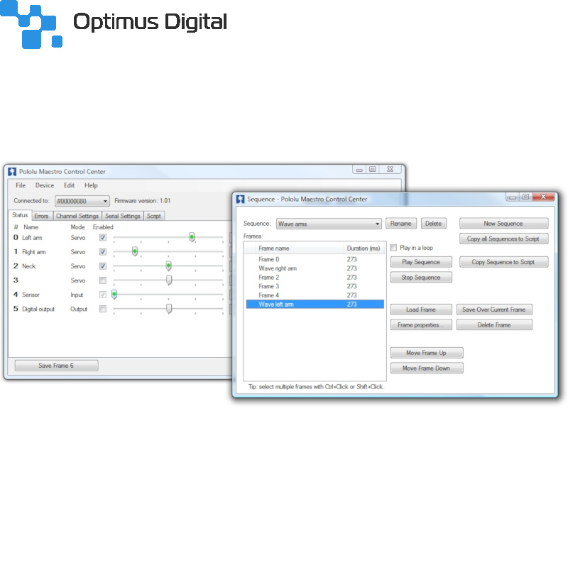Select Frame 3 in the frames list
The width and height of the screenshot is (568, 568).
(315, 286)
